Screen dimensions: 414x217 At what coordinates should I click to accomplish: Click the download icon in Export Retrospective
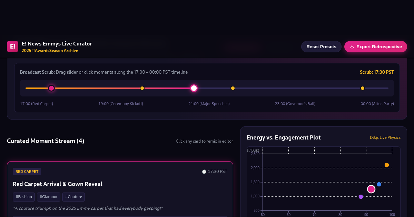coord(352,47)
